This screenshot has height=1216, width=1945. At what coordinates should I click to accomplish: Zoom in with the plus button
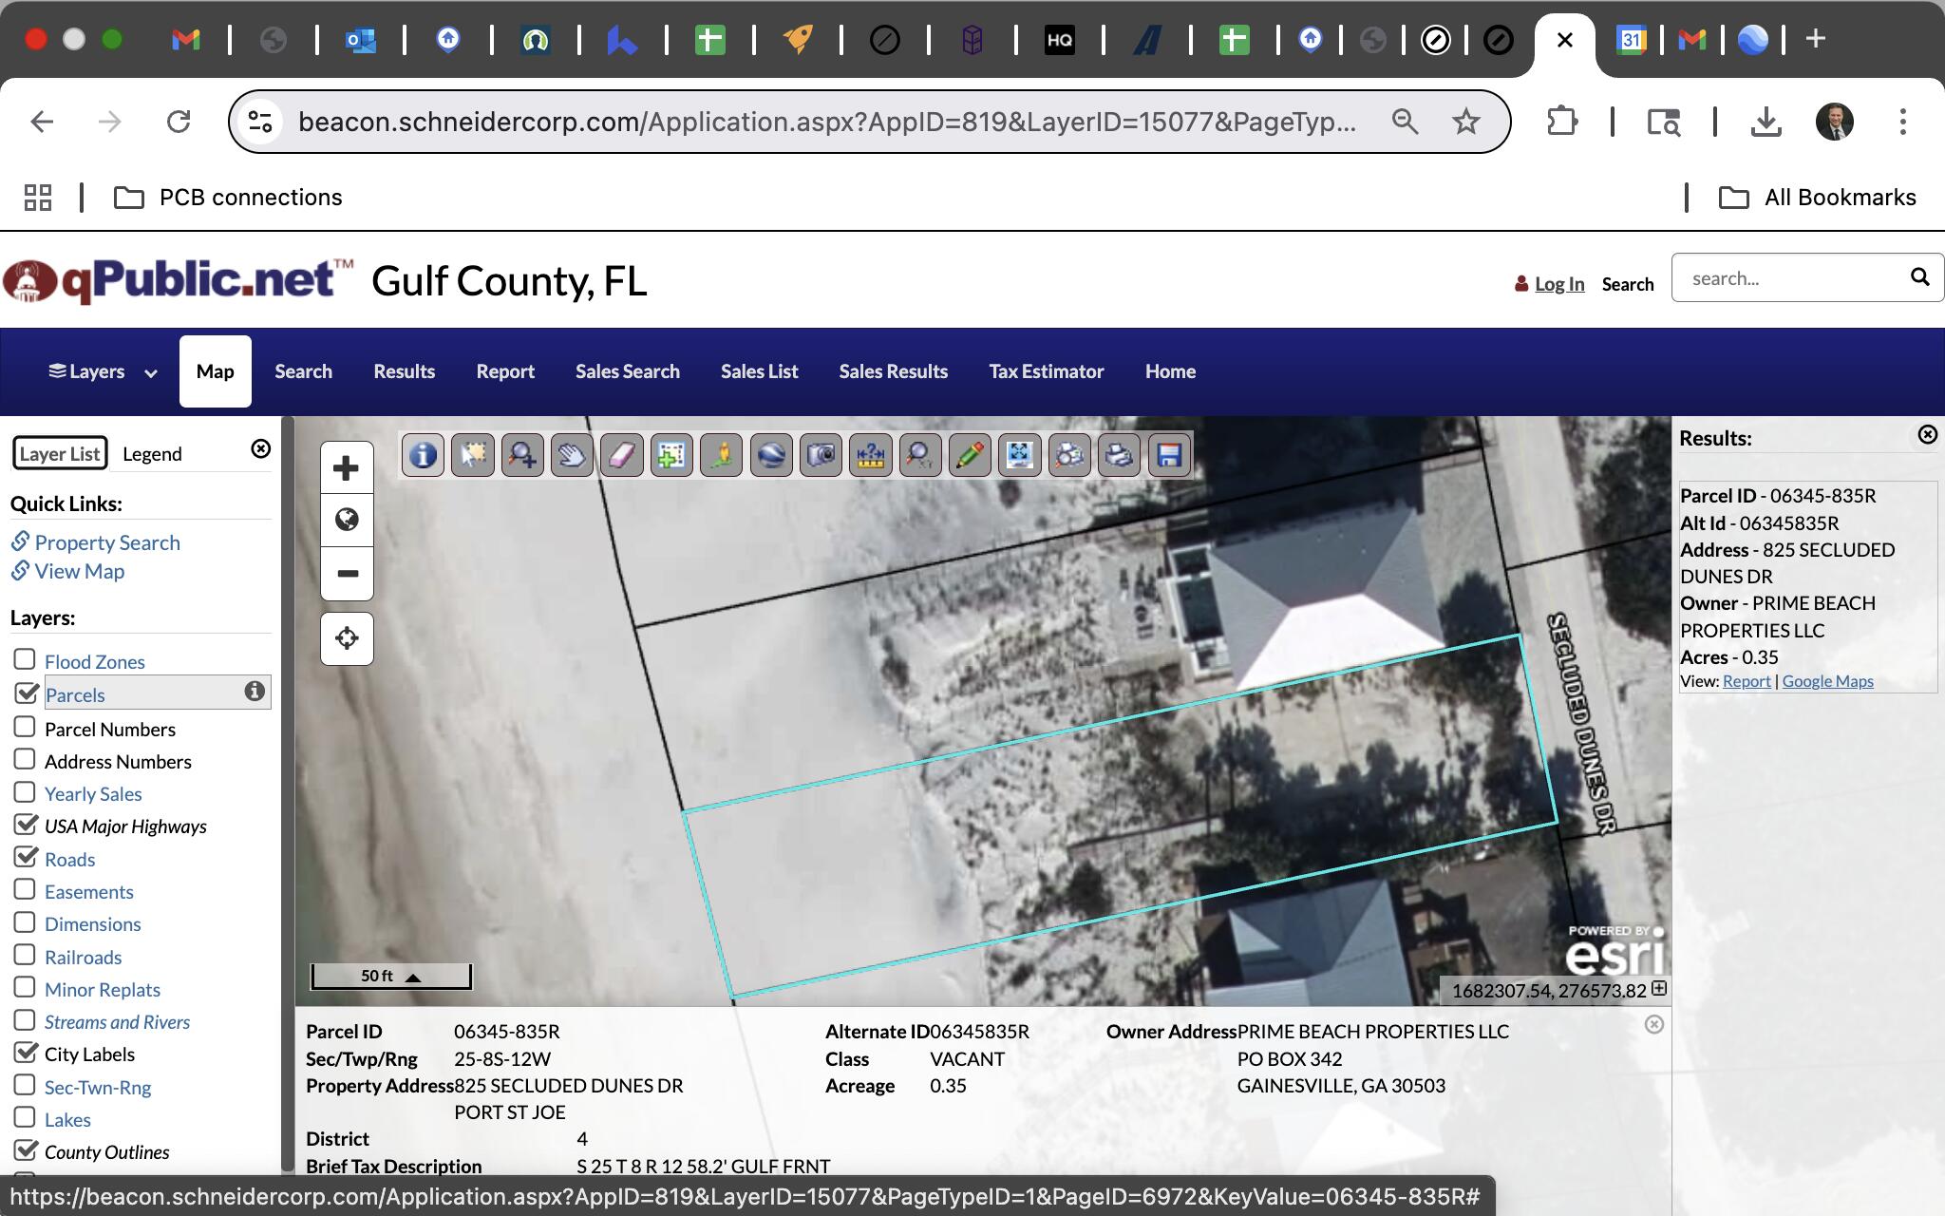347,468
